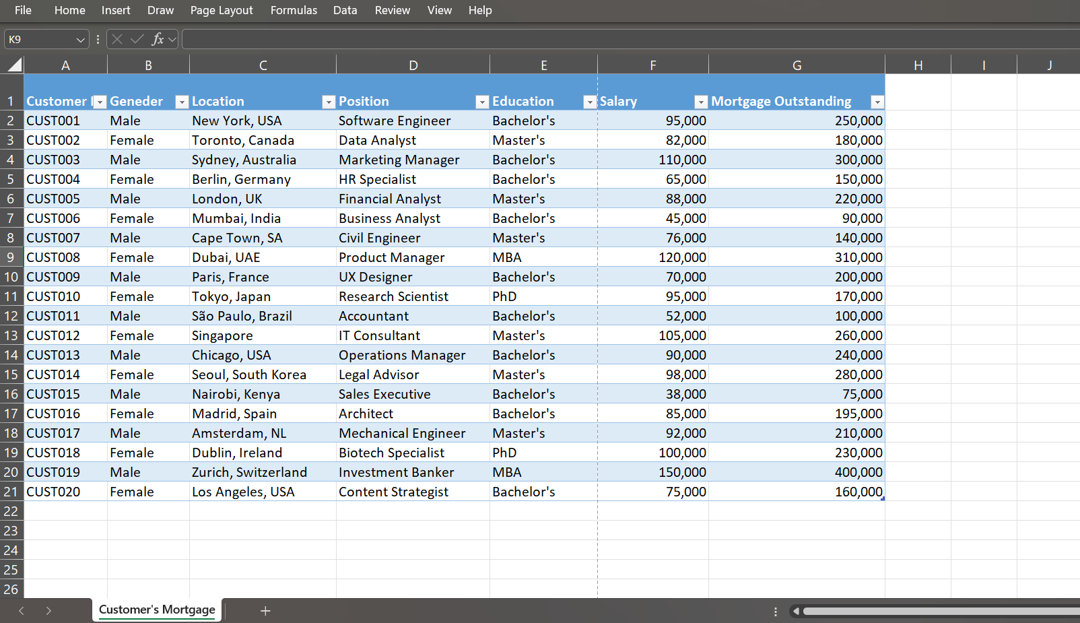Select the Customer's Mortgage sheet tab
Viewport: 1080px width, 623px height.
tap(157, 610)
